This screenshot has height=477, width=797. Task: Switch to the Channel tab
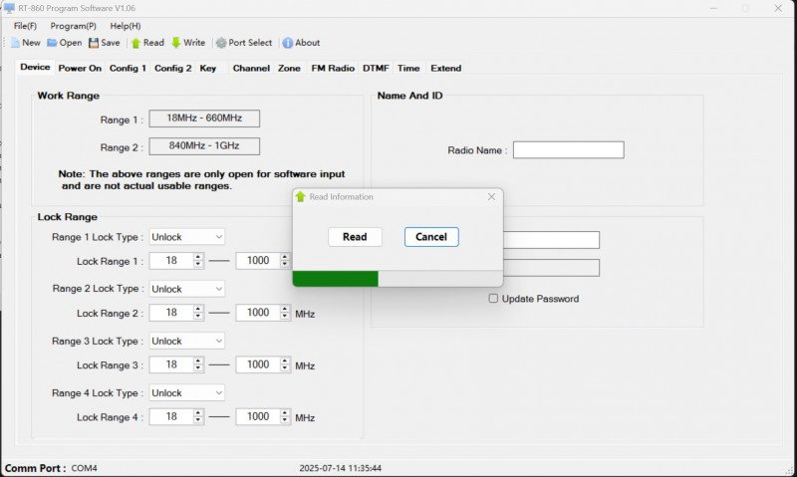coord(251,68)
